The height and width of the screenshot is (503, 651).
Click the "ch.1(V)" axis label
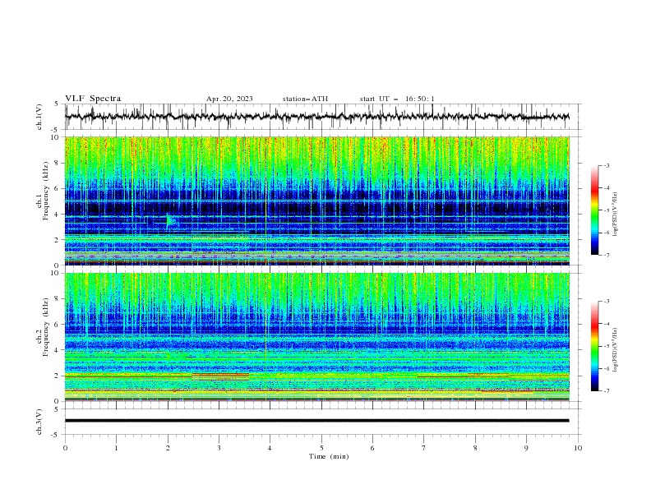pos(39,117)
